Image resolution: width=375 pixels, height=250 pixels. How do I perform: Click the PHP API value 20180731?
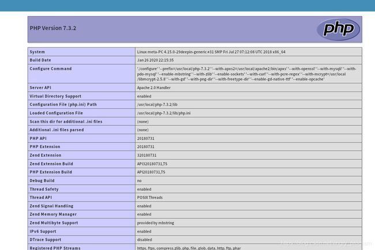click(145, 138)
